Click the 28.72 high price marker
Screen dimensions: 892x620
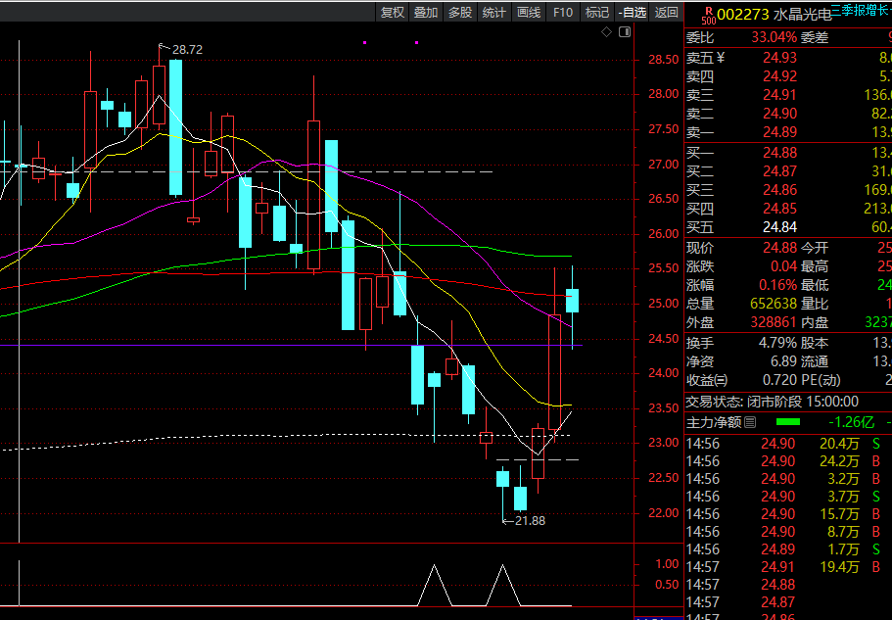187,50
